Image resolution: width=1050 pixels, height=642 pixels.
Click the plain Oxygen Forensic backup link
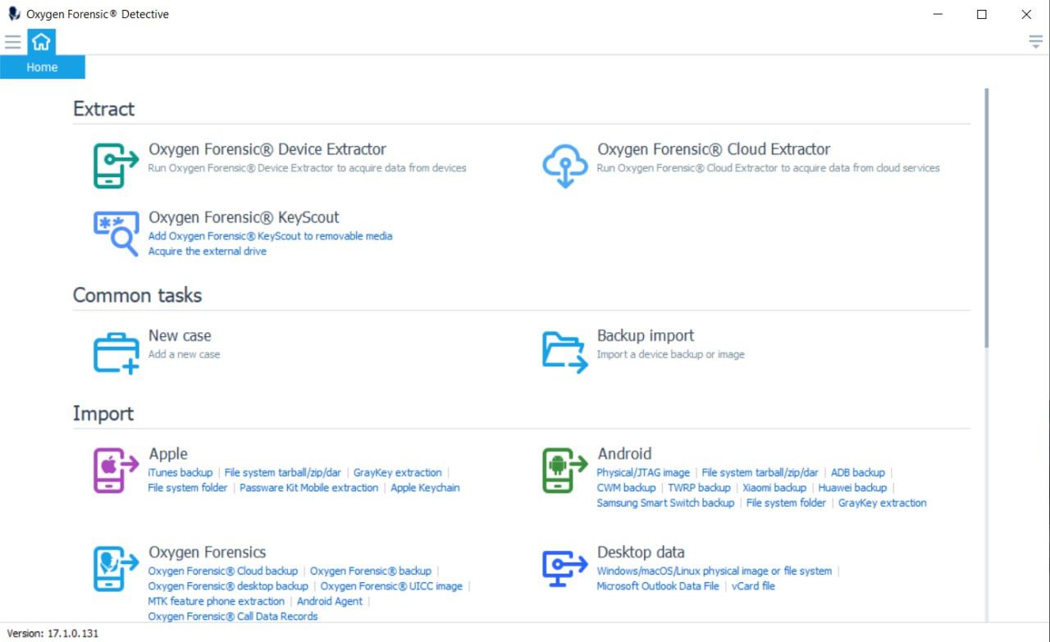pos(371,571)
